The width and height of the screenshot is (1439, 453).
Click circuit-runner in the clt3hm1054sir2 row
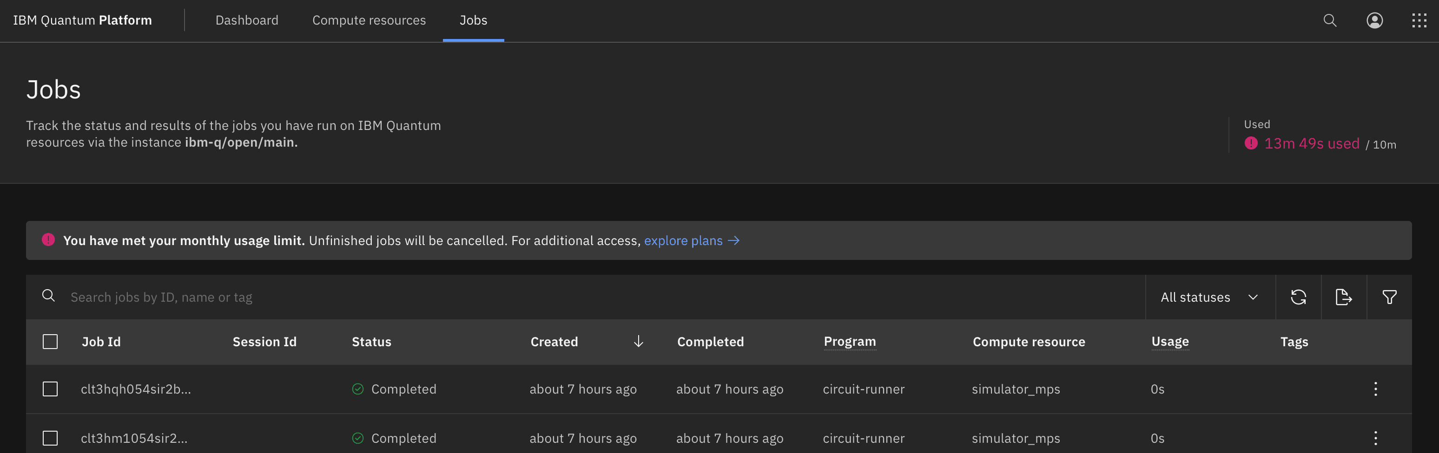tap(864, 438)
